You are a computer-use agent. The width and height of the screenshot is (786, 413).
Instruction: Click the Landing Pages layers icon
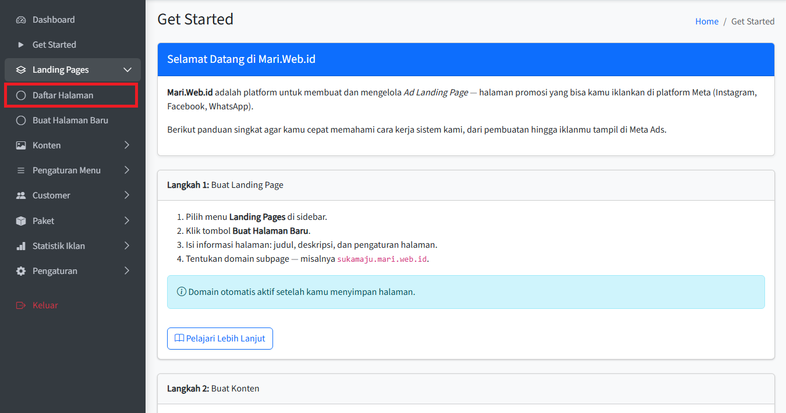pos(21,70)
